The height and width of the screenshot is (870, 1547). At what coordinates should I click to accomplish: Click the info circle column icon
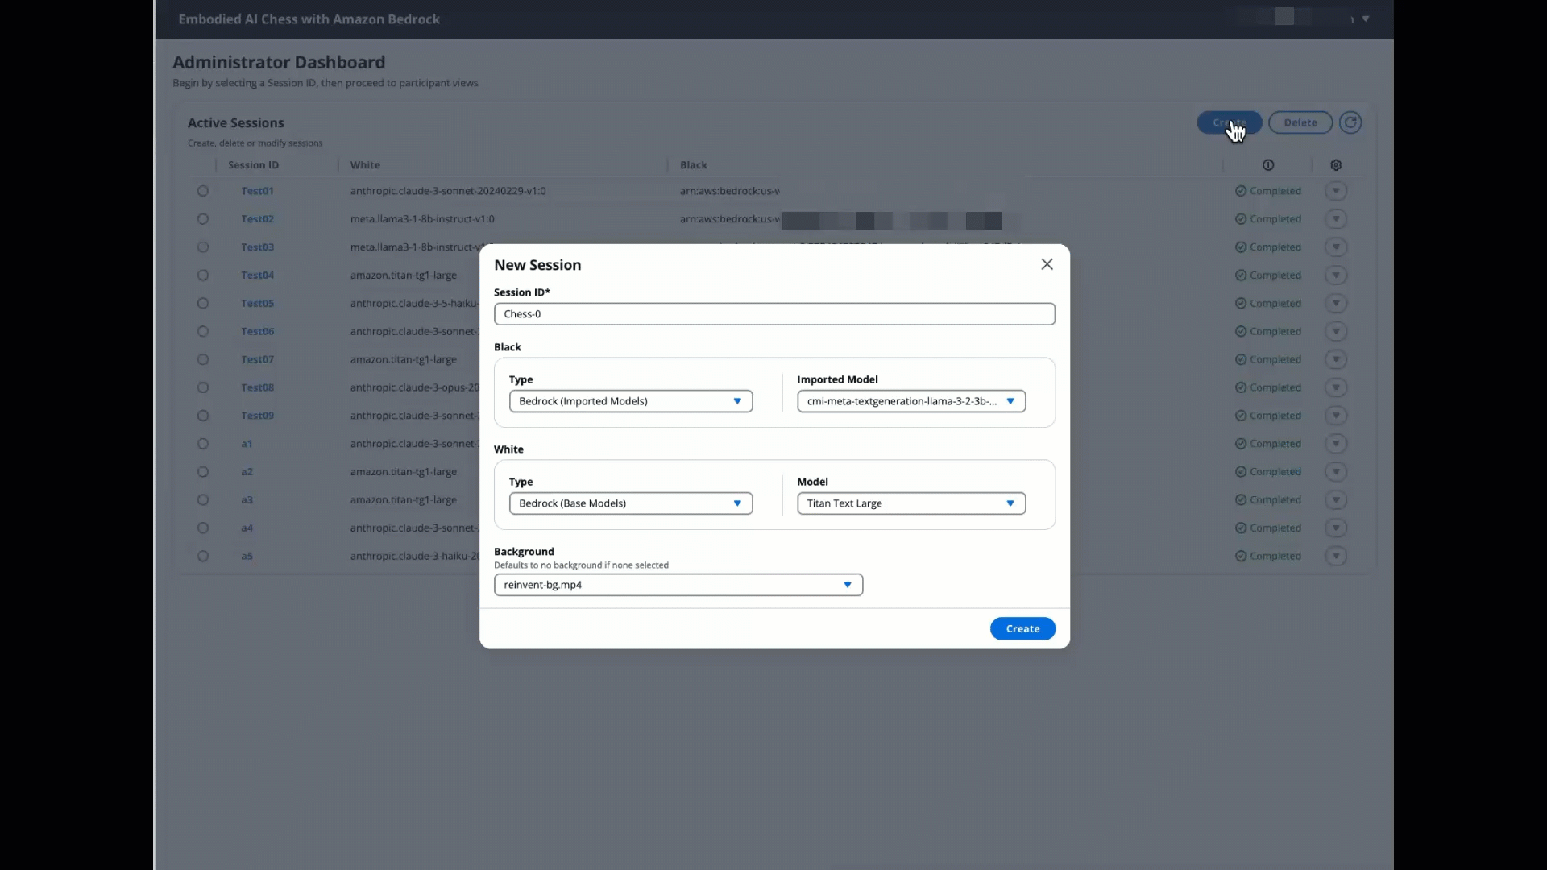pos(1268,165)
